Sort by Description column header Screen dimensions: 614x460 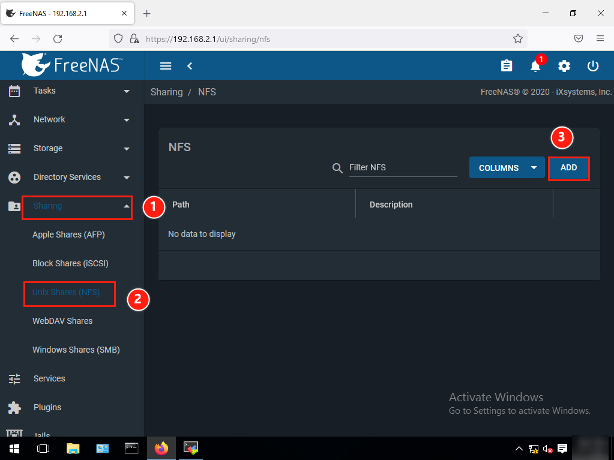(391, 205)
